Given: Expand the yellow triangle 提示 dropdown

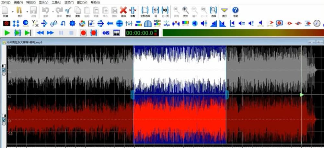Looking at the screenshot, I should click(x=224, y=10).
